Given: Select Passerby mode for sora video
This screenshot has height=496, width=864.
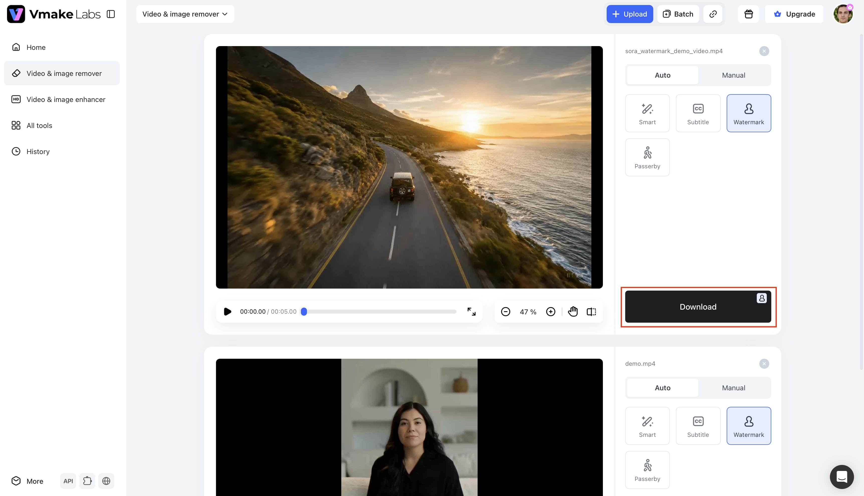Looking at the screenshot, I should click(647, 157).
